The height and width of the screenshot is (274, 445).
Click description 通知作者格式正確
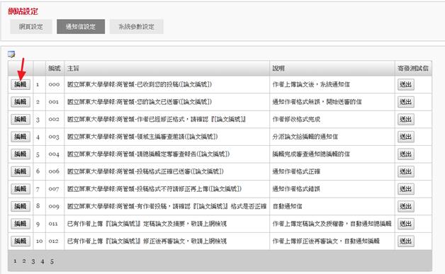(x=296, y=171)
